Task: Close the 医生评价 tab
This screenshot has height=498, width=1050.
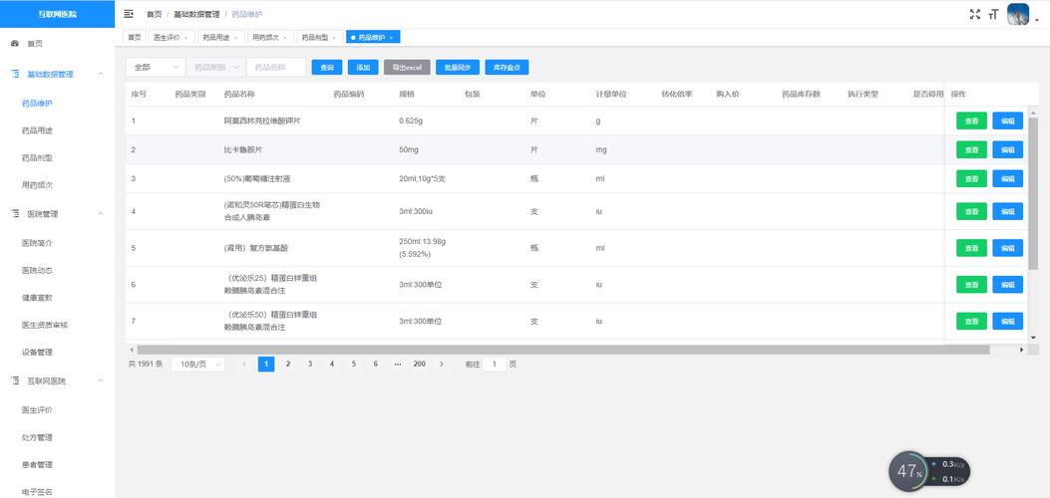Action: [x=185, y=37]
